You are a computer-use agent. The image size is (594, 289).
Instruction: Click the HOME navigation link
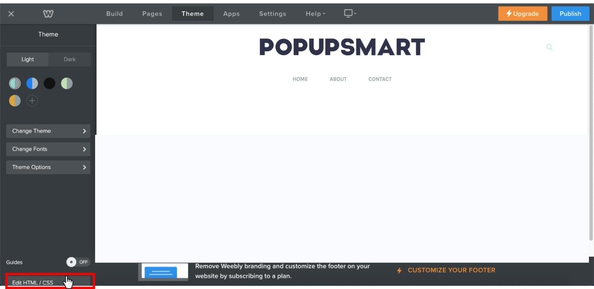point(300,79)
